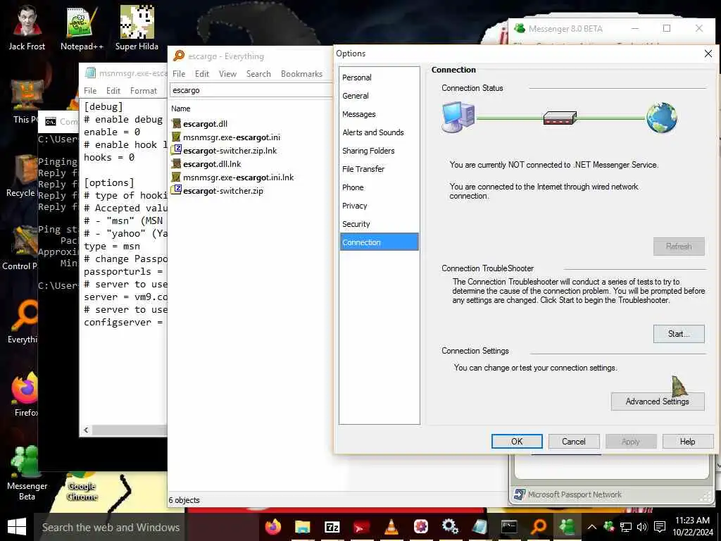Open the Search menu in Everything

coord(258,74)
